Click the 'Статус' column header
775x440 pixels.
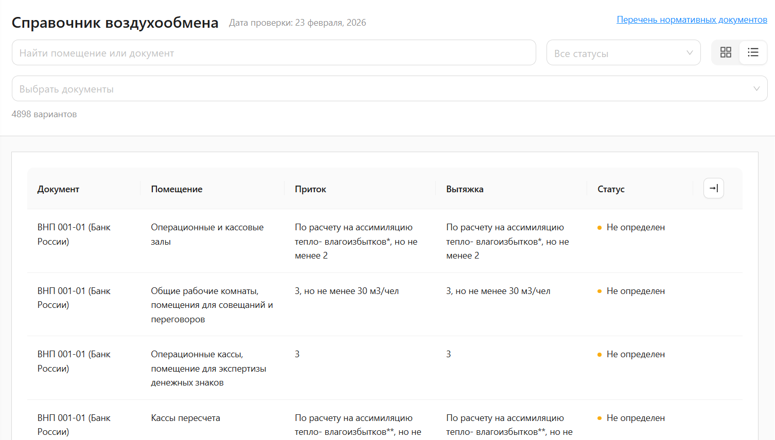(611, 189)
